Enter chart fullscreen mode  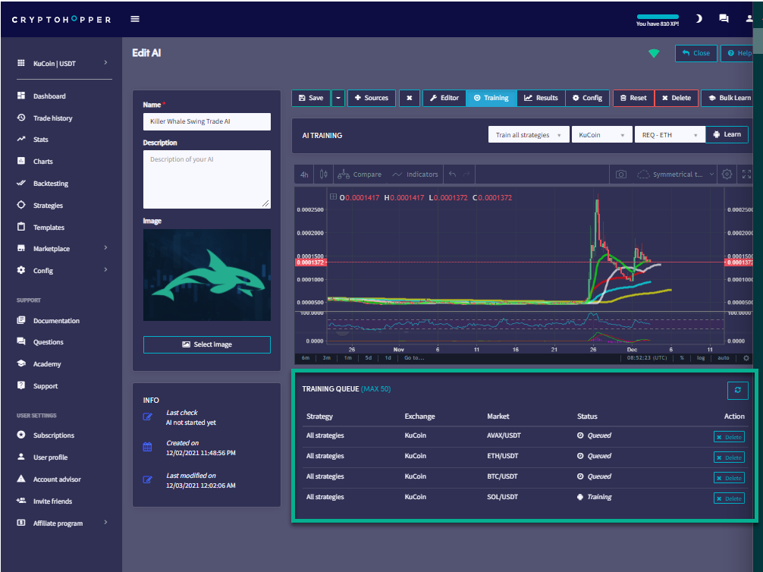pos(746,174)
